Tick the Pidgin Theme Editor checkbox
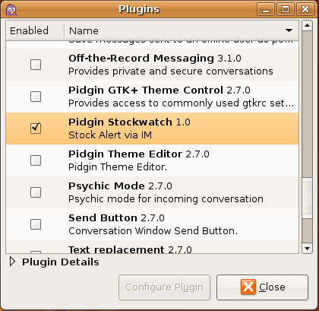 pos(36,160)
